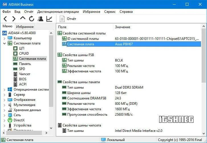Image resolution: width=207 pixels, height=143 pixels.
Task: Click the 1600 МГц effective memory frequency value
Action: tap(122, 109)
